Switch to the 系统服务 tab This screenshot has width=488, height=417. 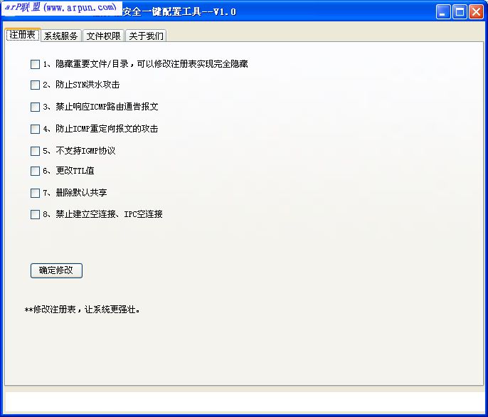pyautogui.click(x=61, y=36)
